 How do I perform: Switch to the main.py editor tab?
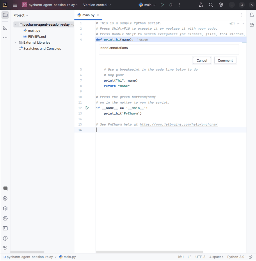[x=88, y=15]
